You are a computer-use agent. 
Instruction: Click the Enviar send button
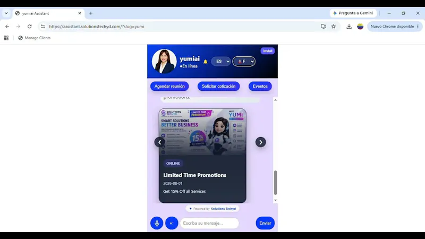[265, 223]
